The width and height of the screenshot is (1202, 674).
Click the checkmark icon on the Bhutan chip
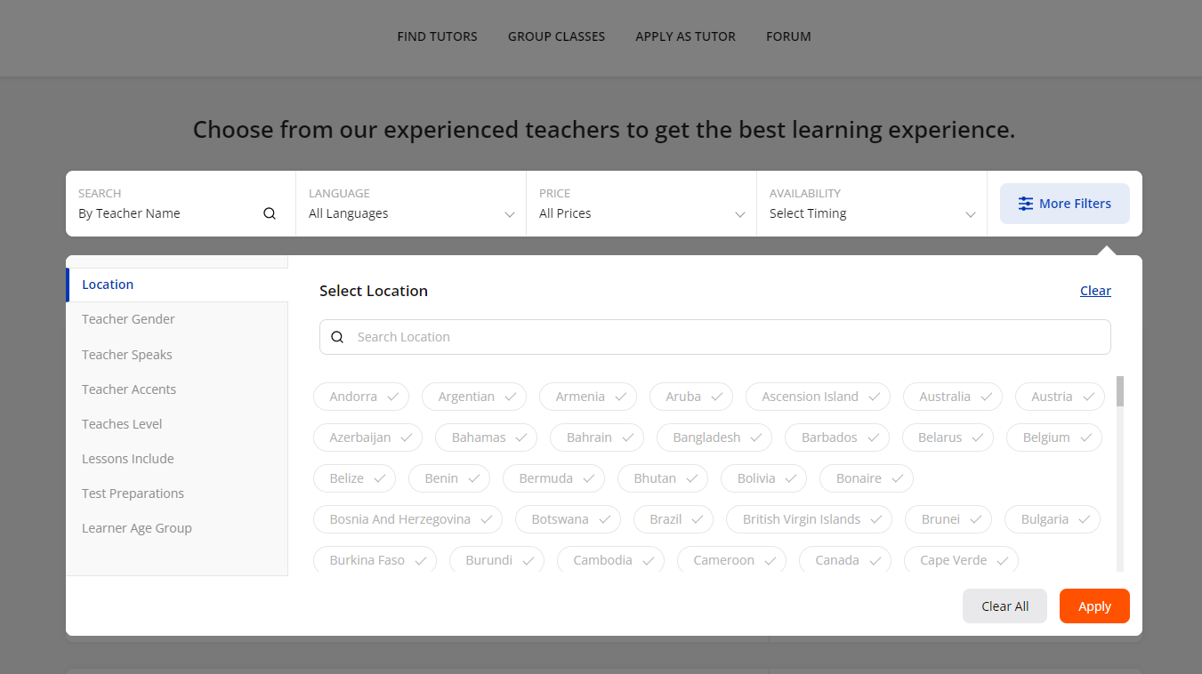point(692,478)
